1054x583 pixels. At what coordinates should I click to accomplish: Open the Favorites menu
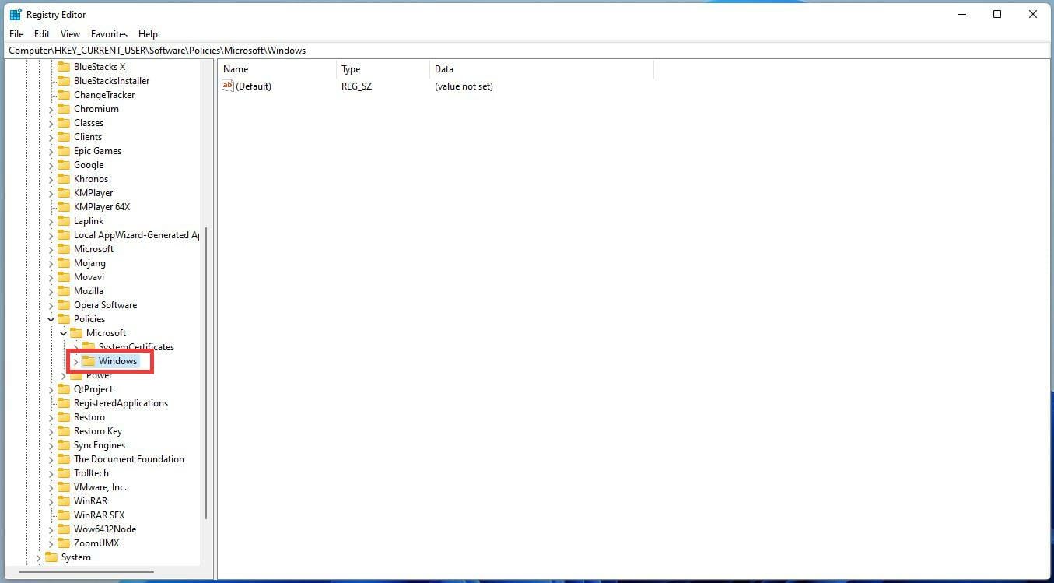[x=108, y=33]
